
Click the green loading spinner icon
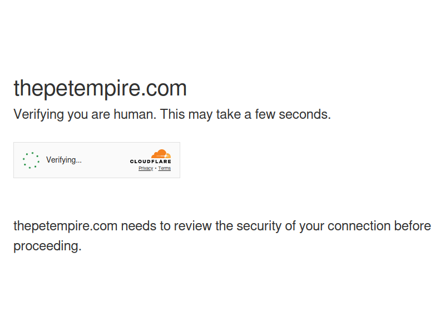pyautogui.click(x=31, y=160)
